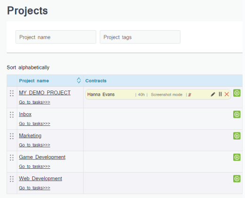Add contract to MY DEMO PROJECT
This screenshot has width=245, height=198.
pos(237,93)
